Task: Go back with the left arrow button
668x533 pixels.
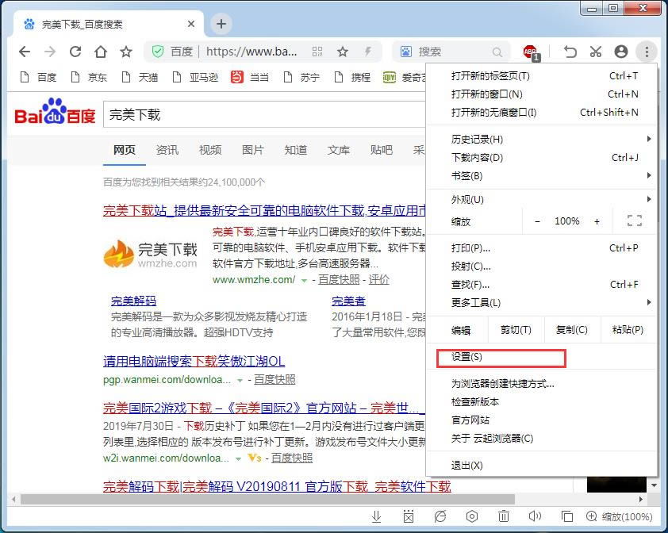Action: [x=25, y=52]
